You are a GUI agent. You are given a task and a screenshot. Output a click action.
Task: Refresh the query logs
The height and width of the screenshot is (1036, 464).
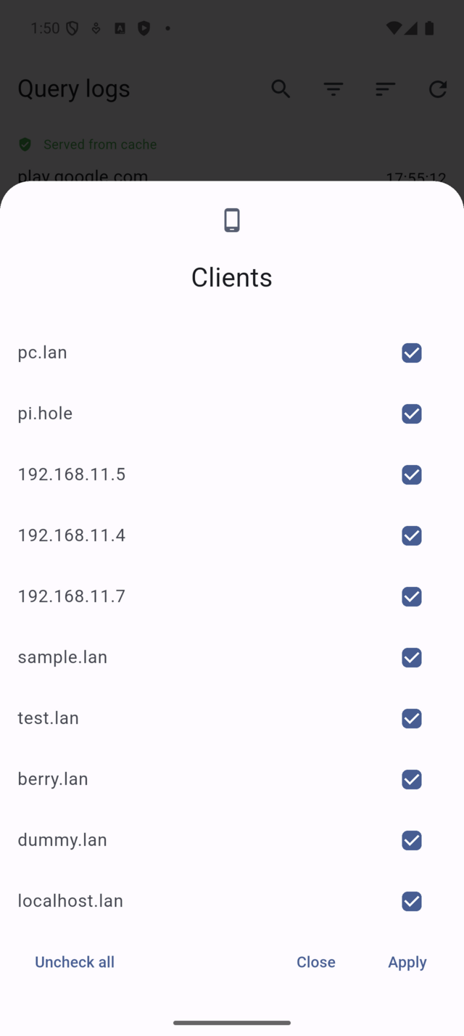(x=438, y=89)
